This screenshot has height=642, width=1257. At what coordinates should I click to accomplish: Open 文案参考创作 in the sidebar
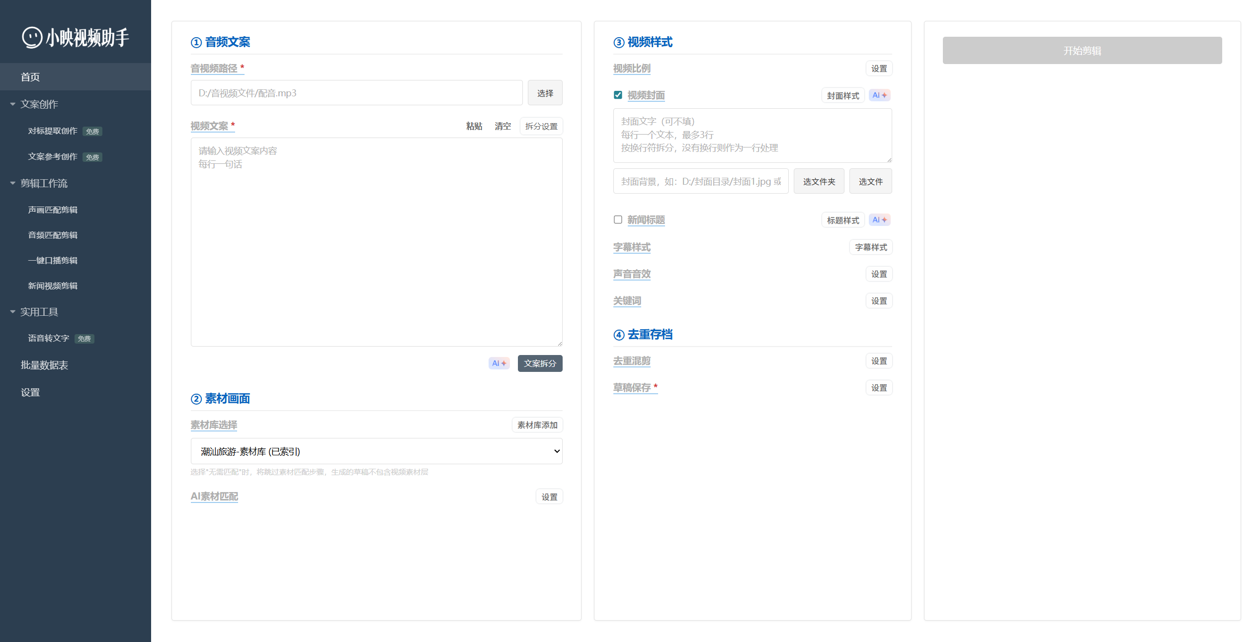pos(53,157)
